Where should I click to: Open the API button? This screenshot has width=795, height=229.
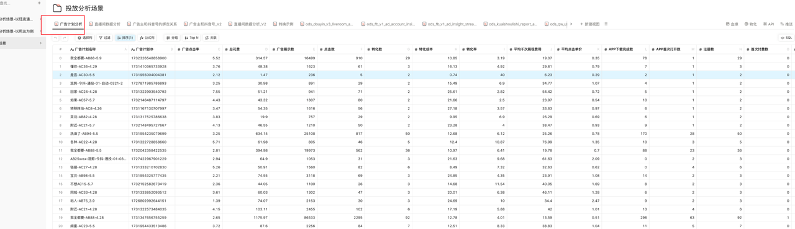coord(769,24)
